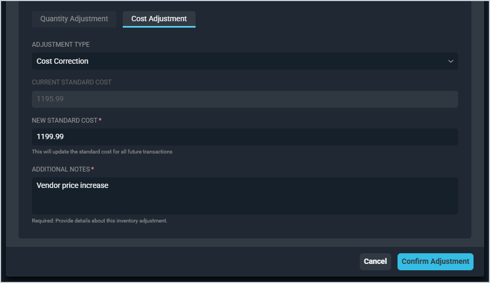Focus the New Standard Cost input field
The height and width of the screenshot is (283, 490).
click(244, 137)
